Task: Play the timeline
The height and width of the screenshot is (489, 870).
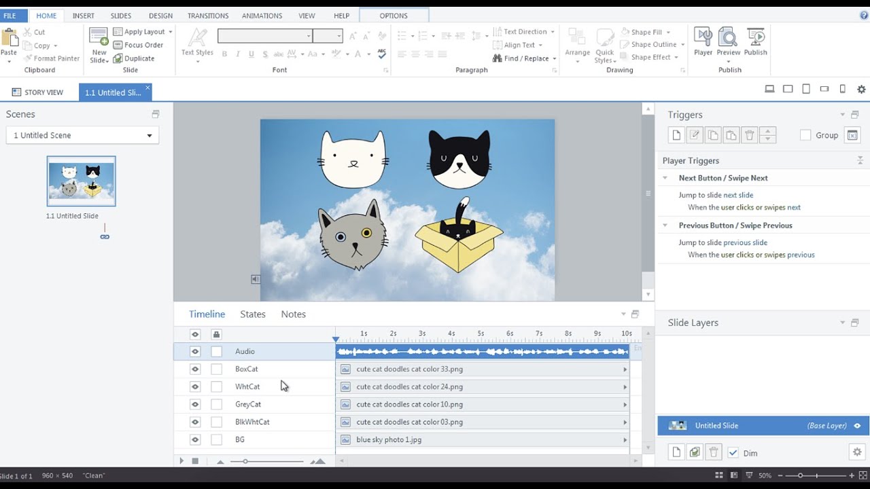Action: click(x=181, y=461)
